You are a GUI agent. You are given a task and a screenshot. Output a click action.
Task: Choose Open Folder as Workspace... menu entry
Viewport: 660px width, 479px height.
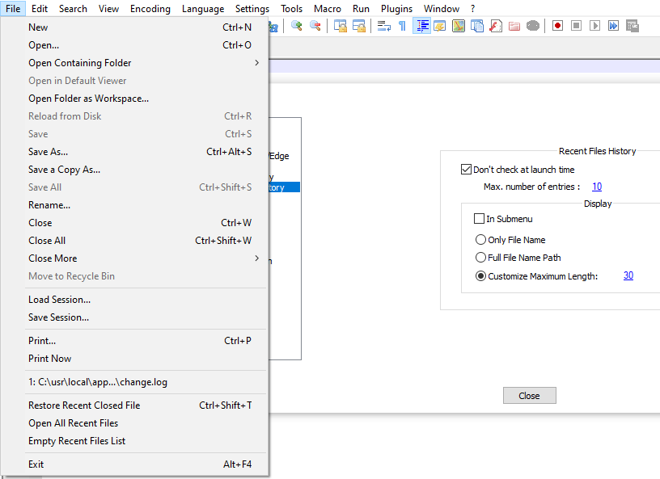point(134,99)
